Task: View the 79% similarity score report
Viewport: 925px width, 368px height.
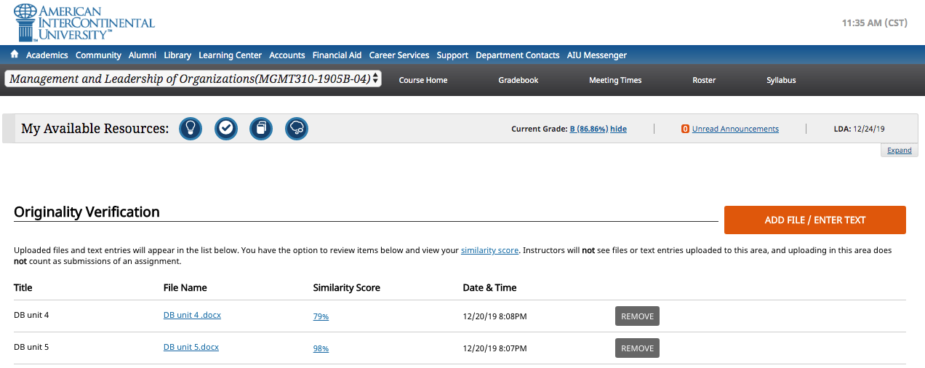Action: (x=321, y=316)
